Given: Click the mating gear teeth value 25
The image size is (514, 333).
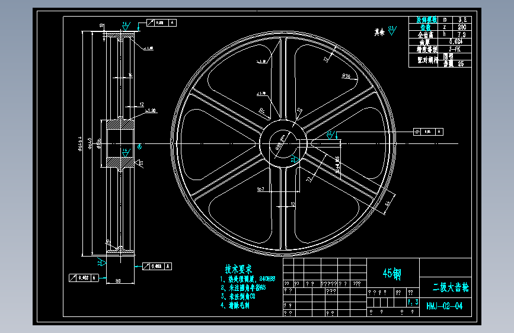Looking at the screenshot, I should click(461, 64).
